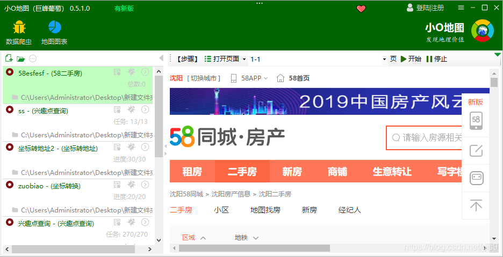This screenshot has height=257, width=503.
Task: Open settings icon for zuobiao task
Action: click(117, 185)
